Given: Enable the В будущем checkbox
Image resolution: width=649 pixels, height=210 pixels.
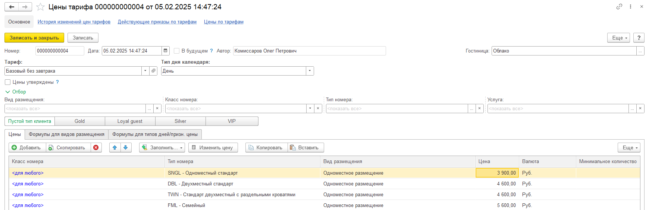Looking at the screenshot, I should [x=177, y=51].
